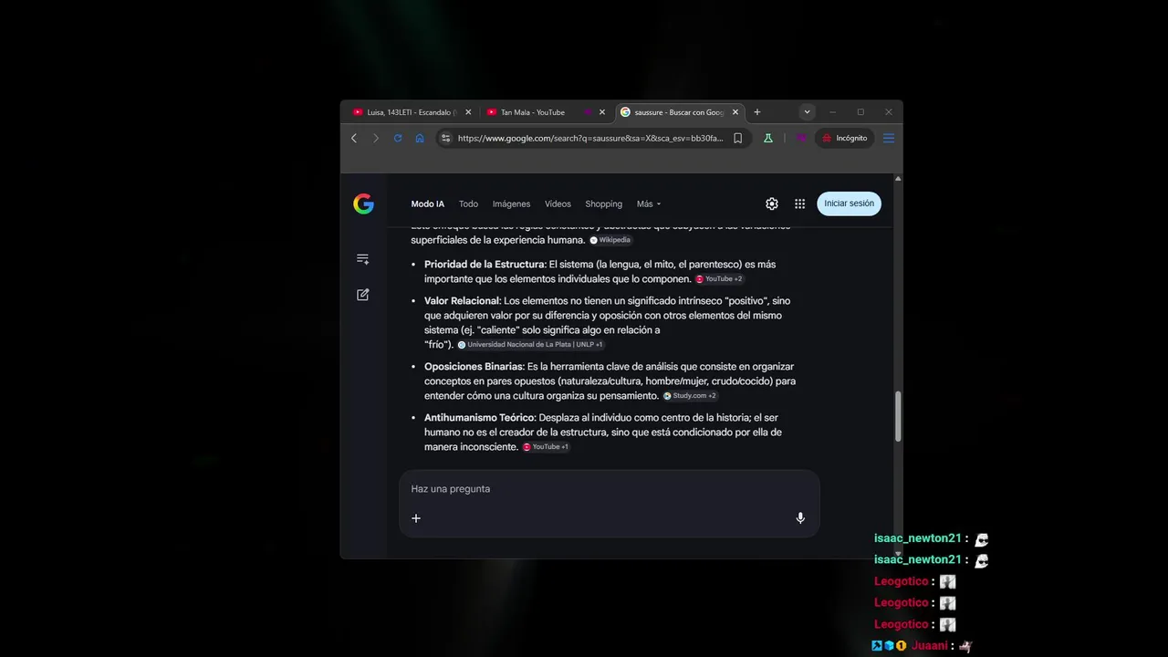Click the Valor Relacional bold text
Screen dimensions: 1168x657
click(462, 301)
